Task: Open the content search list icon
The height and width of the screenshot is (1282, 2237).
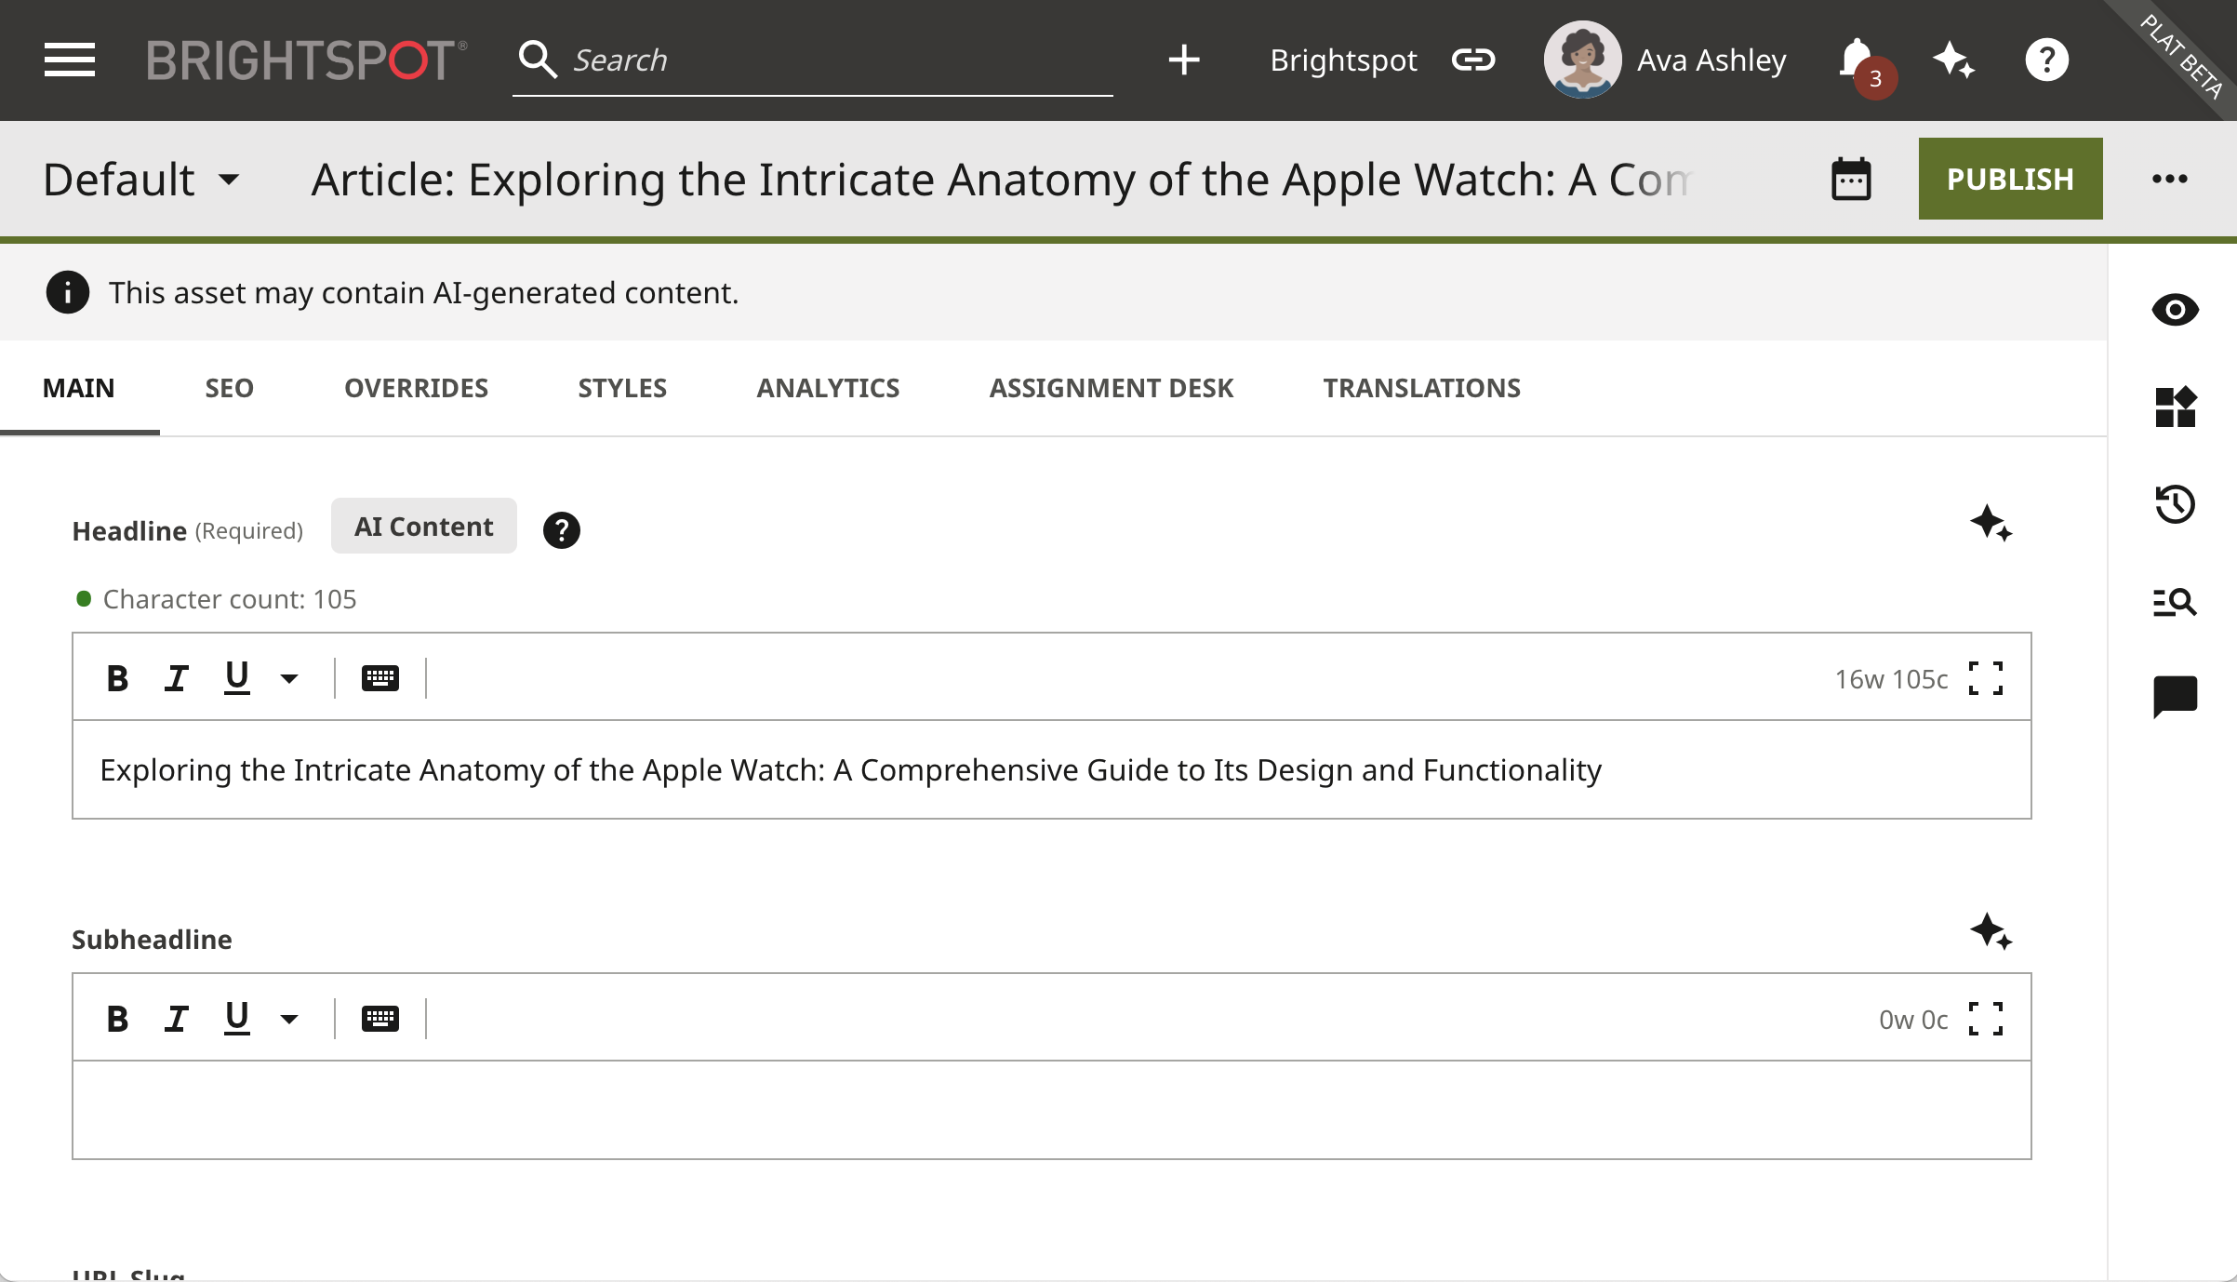Action: pyautogui.click(x=2175, y=602)
